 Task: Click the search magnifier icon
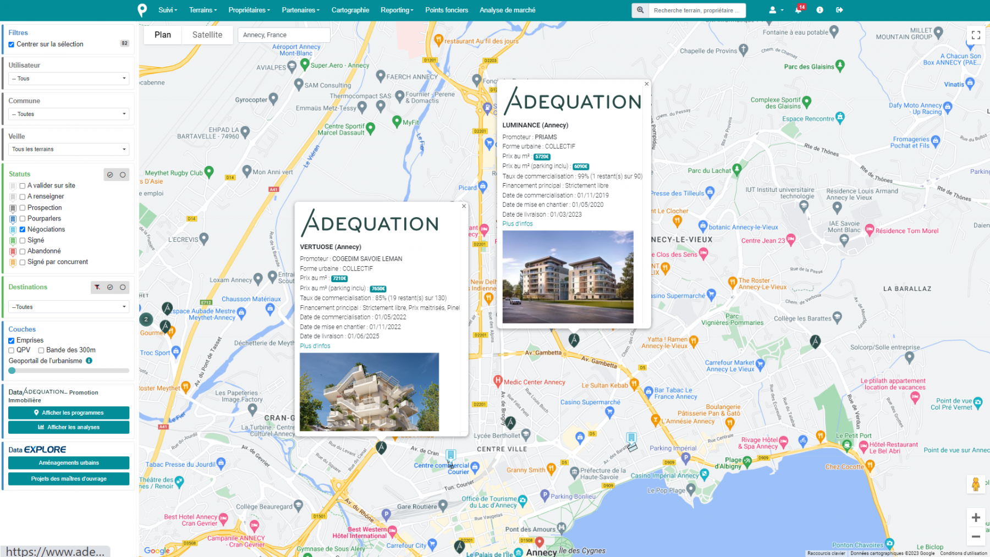tap(640, 10)
